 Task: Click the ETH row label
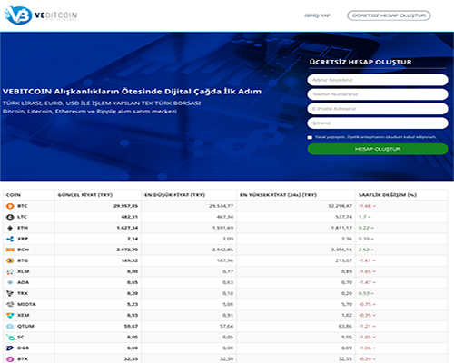23,228
